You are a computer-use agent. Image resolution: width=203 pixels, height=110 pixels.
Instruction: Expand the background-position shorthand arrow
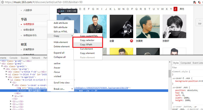click(200, 81)
